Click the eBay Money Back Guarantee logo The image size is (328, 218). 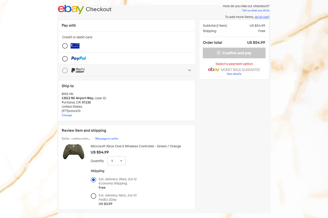[234, 70]
